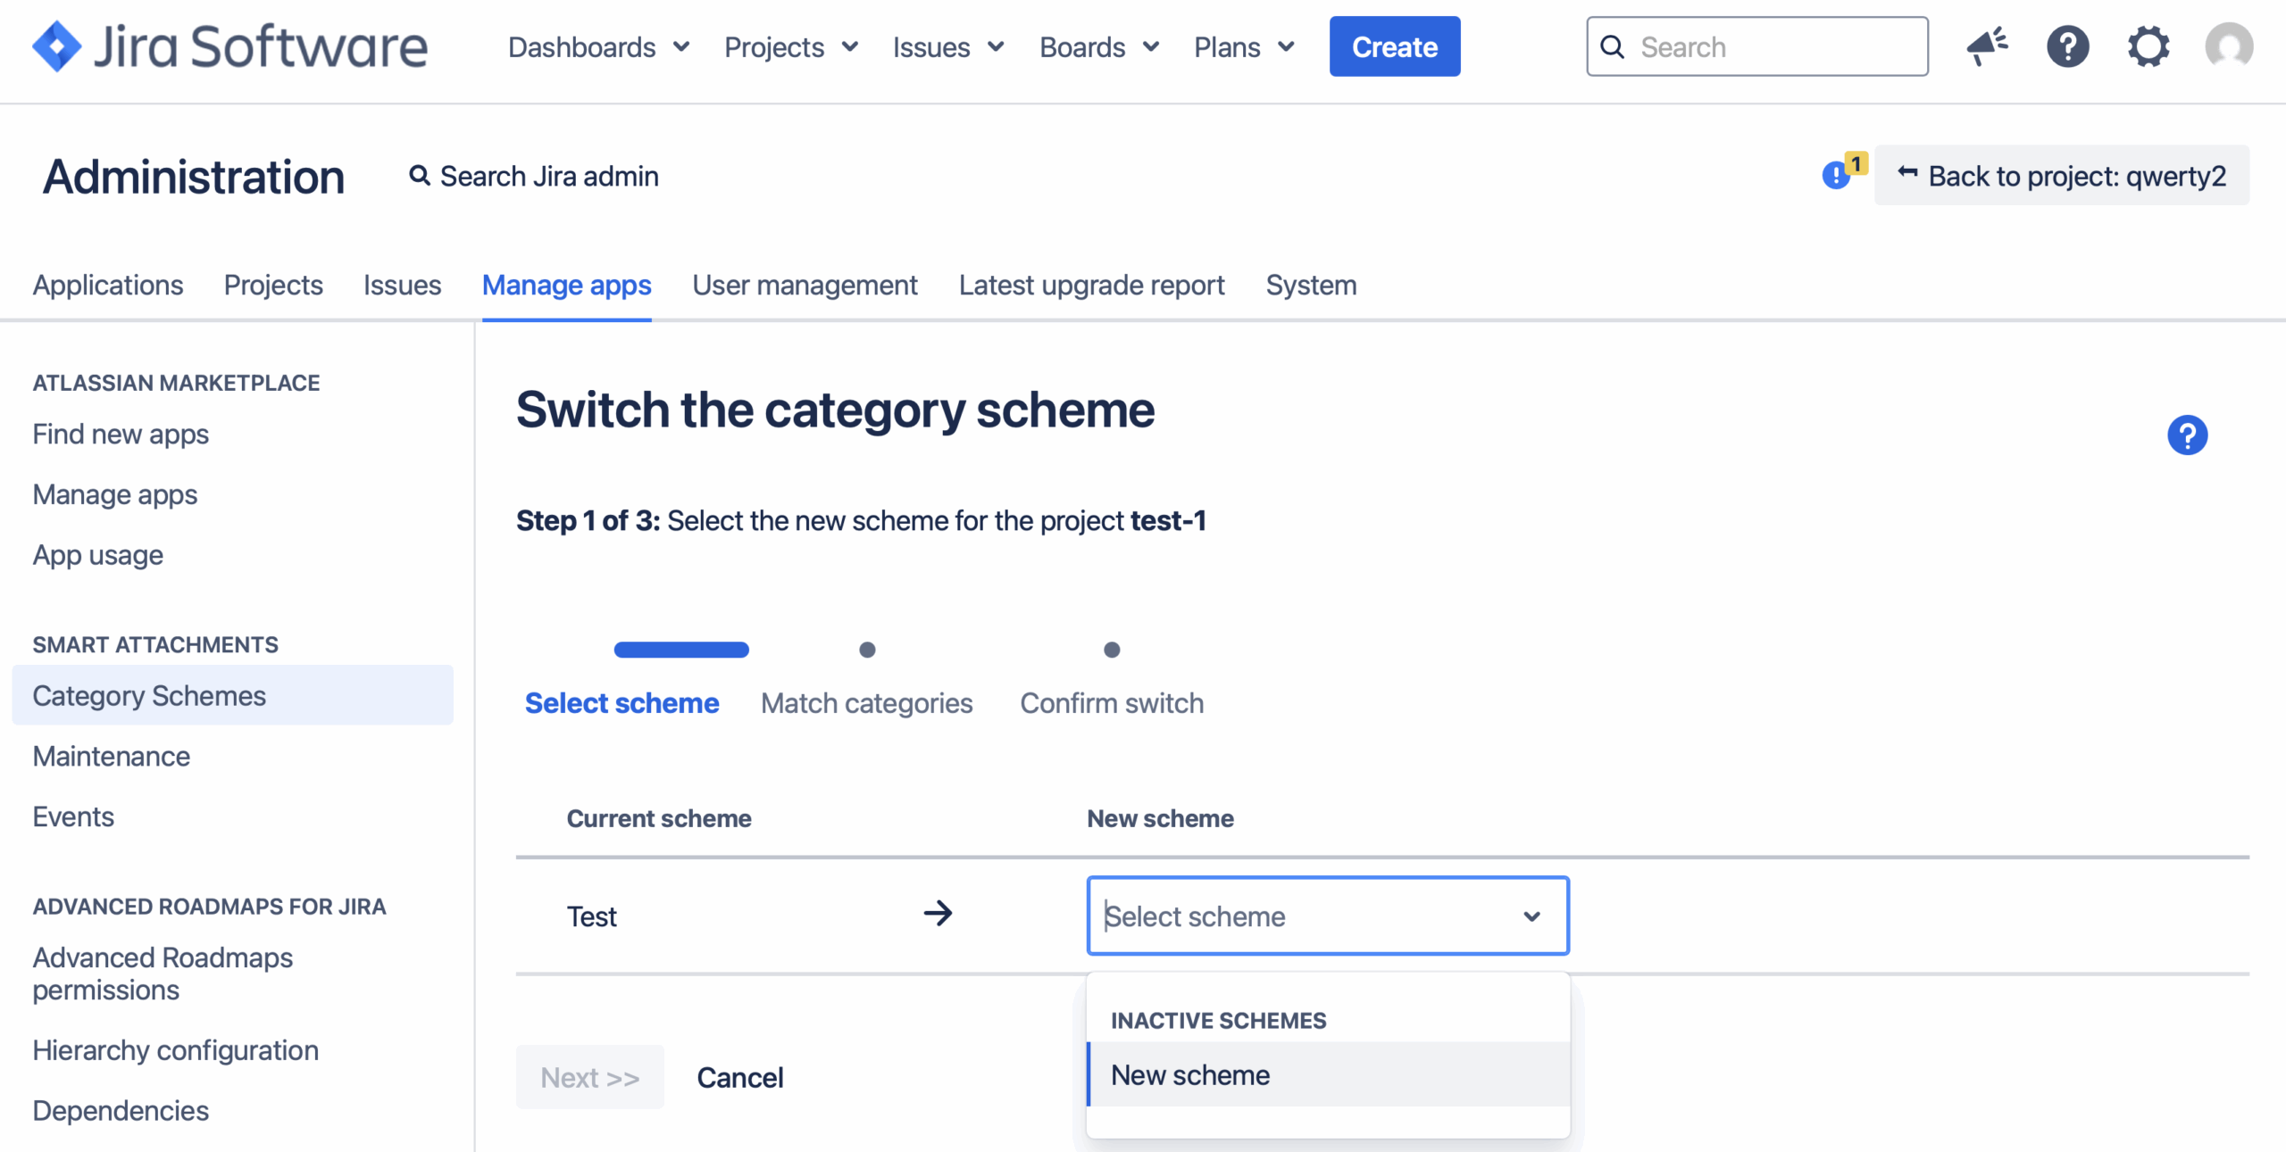Open the Select scheme dropdown arrow
This screenshot has height=1152, width=2286.
(x=1531, y=916)
